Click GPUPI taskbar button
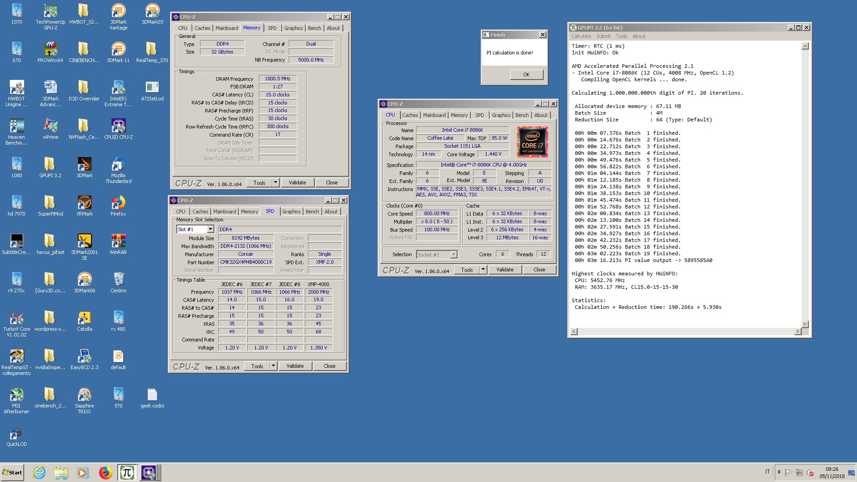The height and width of the screenshot is (482, 857). coord(127,473)
